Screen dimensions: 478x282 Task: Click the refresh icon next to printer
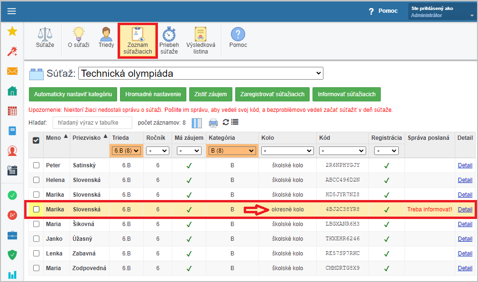[x=226, y=122]
